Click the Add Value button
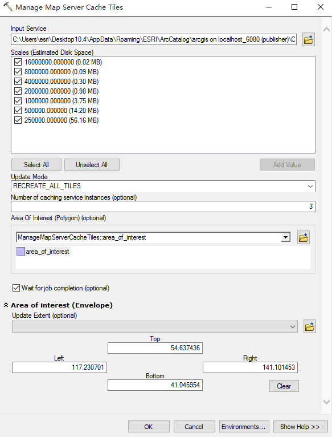The width and height of the screenshot is (332, 437). [287, 165]
